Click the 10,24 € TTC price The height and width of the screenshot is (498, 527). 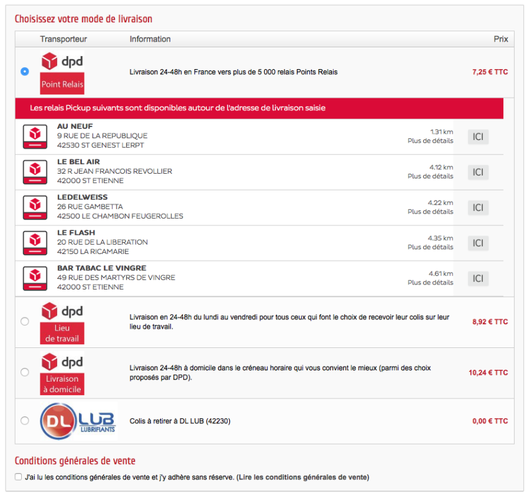[488, 372]
